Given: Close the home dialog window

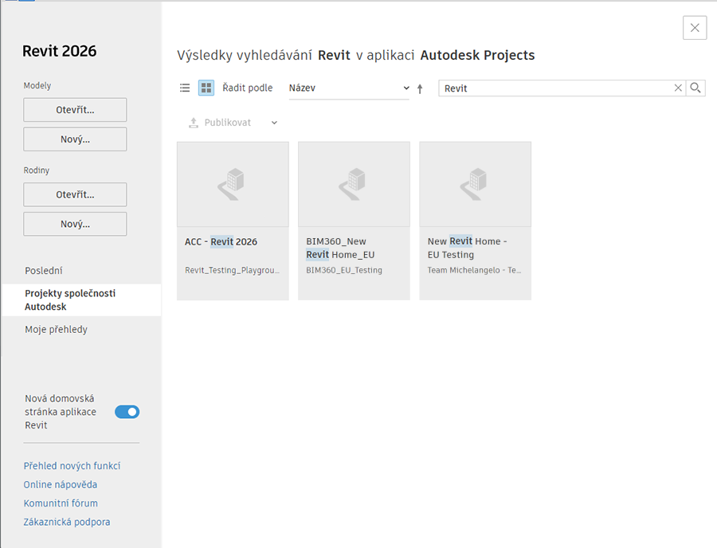Looking at the screenshot, I should click(x=695, y=28).
